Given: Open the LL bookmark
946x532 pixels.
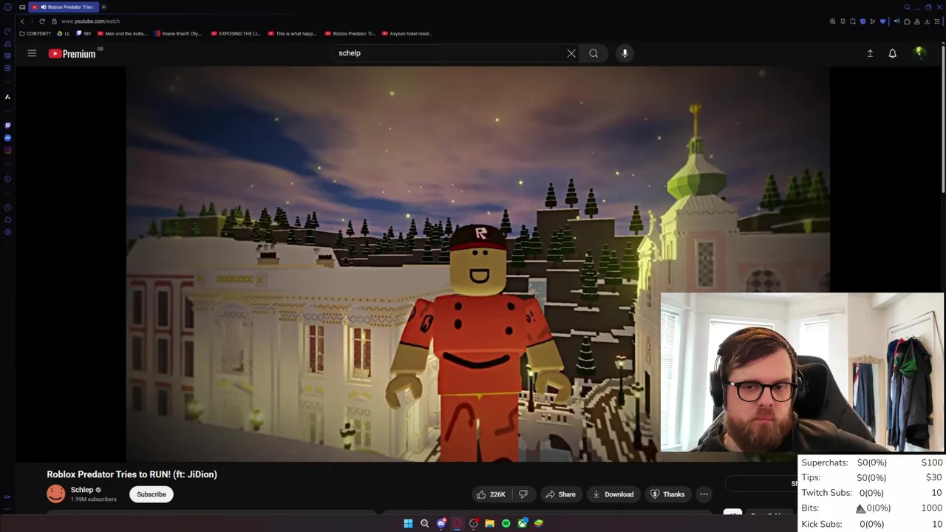Looking at the screenshot, I should pos(64,33).
